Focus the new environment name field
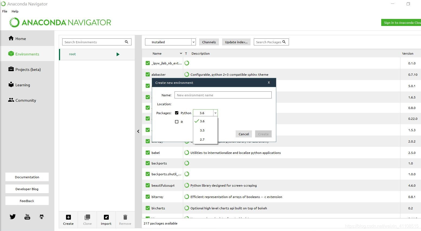 pyautogui.click(x=223, y=95)
